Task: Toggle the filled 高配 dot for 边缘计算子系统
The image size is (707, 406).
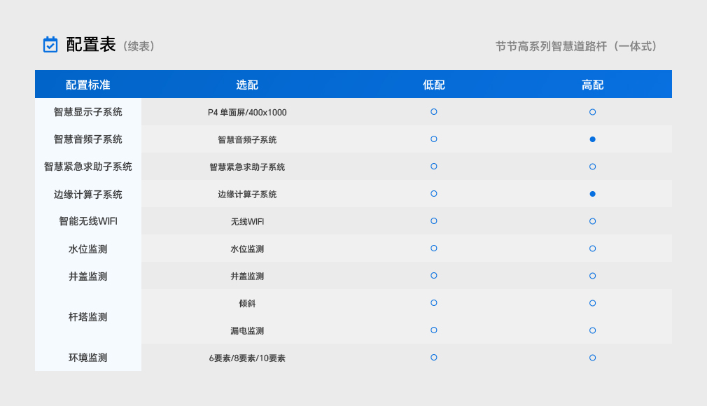Action: tap(592, 194)
